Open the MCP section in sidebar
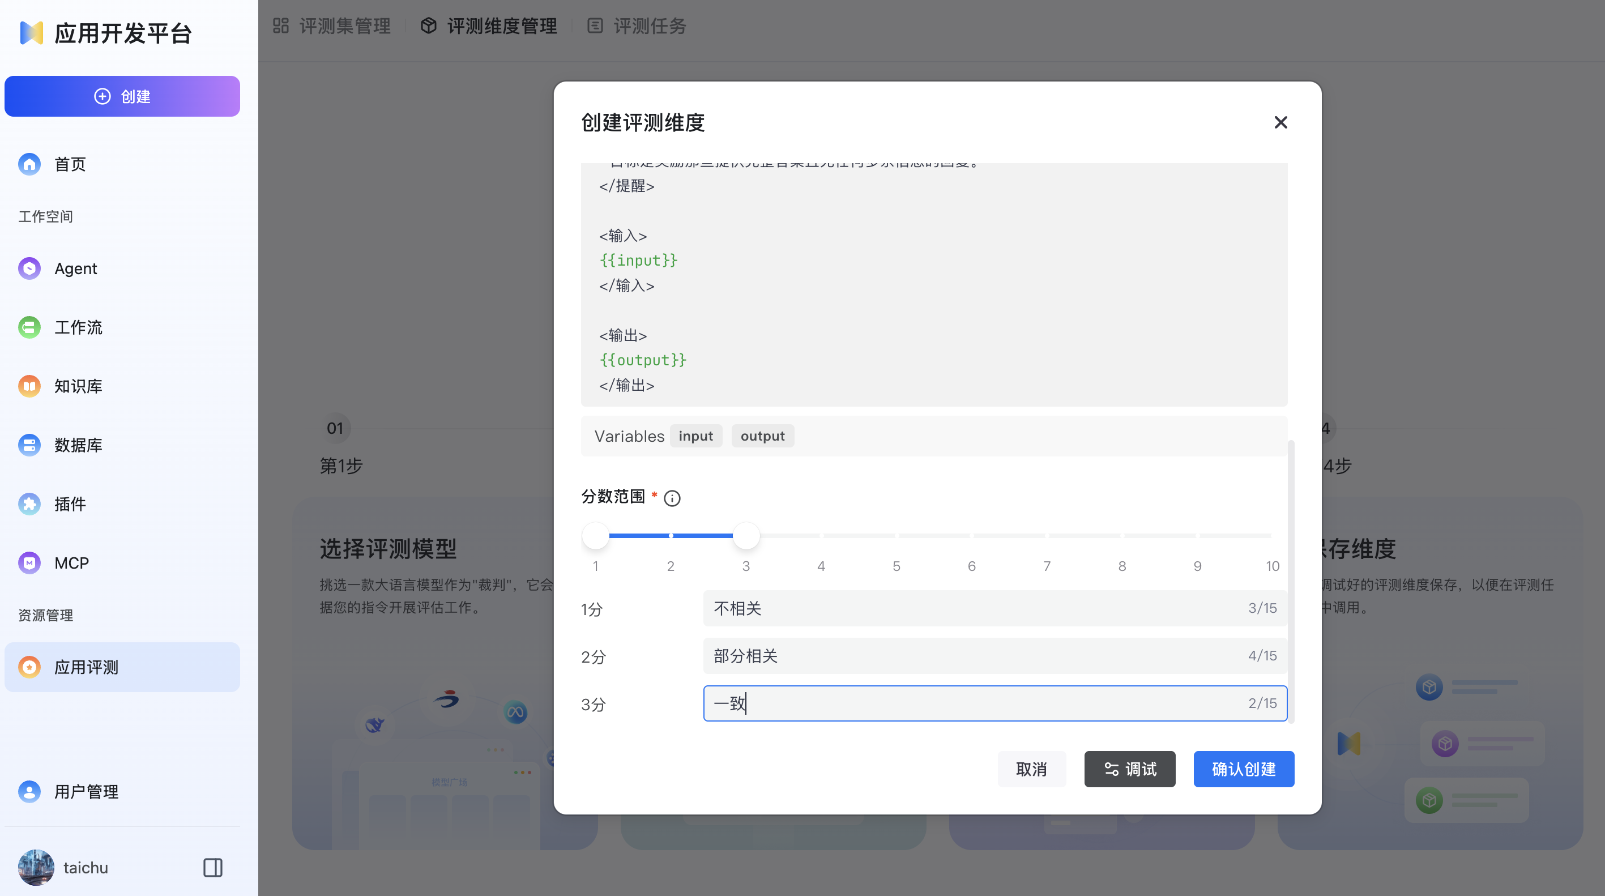The height and width of the screenshot is (896, 1605). coord(71,562)
